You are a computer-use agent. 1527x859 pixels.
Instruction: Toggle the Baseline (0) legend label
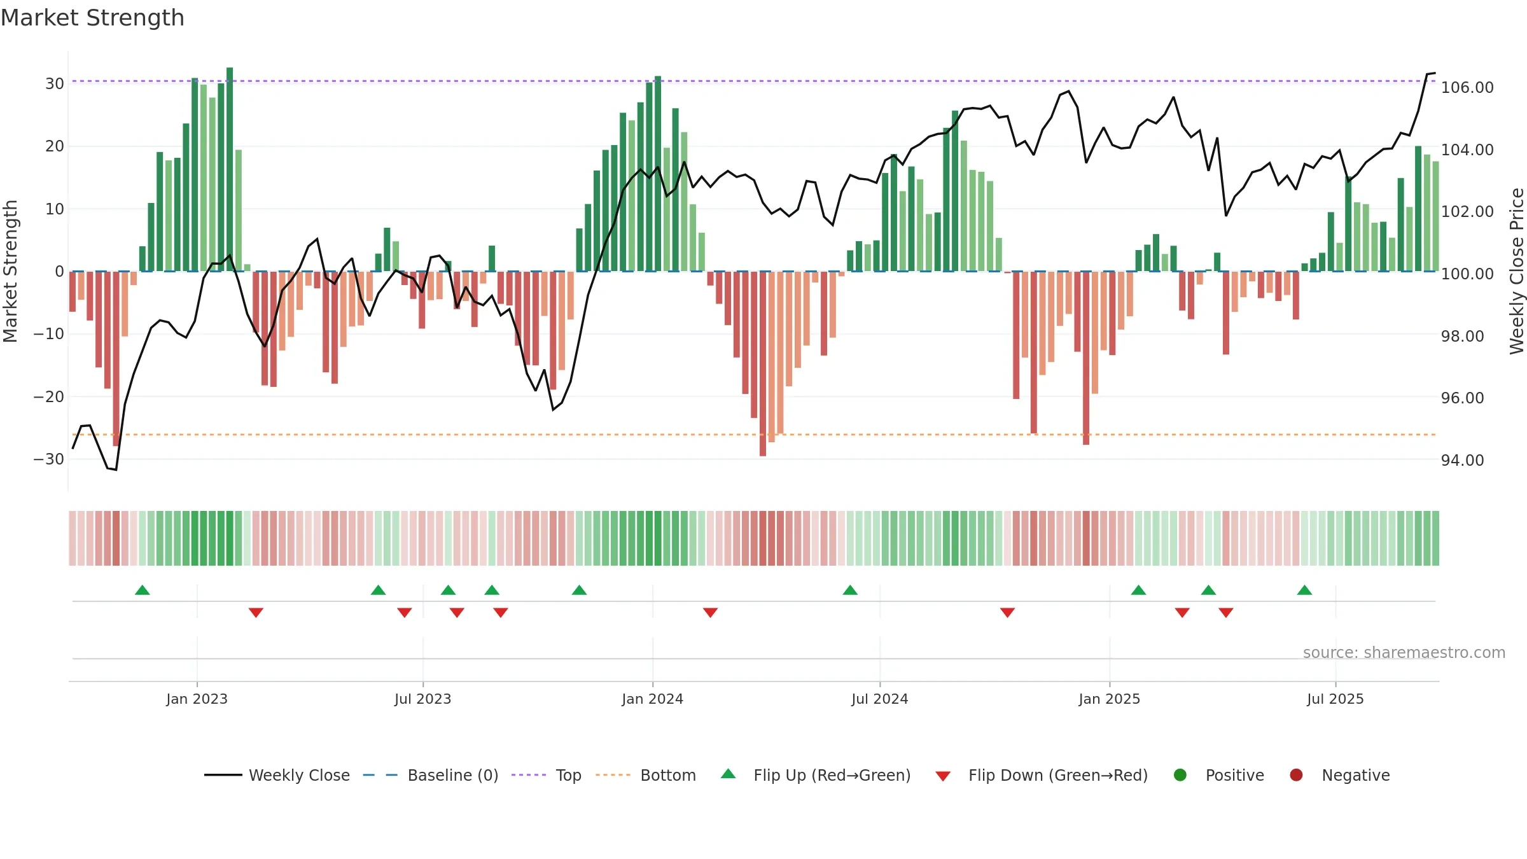point(453,775)
